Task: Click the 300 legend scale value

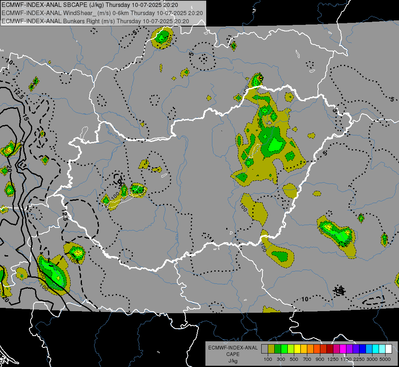Action: (x=281, y=359)
